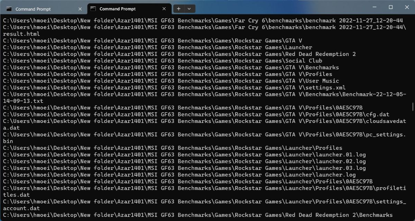Image resolution: width=415 pixels, height=221 pixels.
Task: Open a new tab with the plus button
Action: click(179, 9)
